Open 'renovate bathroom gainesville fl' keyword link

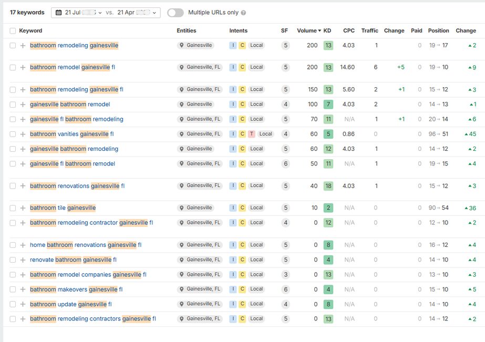coord(73,260)
